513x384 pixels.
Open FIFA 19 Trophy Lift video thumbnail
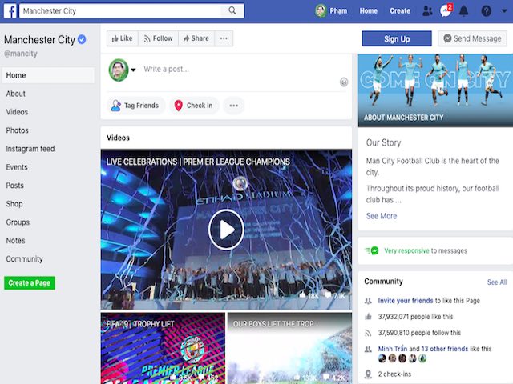coord(163,348)
